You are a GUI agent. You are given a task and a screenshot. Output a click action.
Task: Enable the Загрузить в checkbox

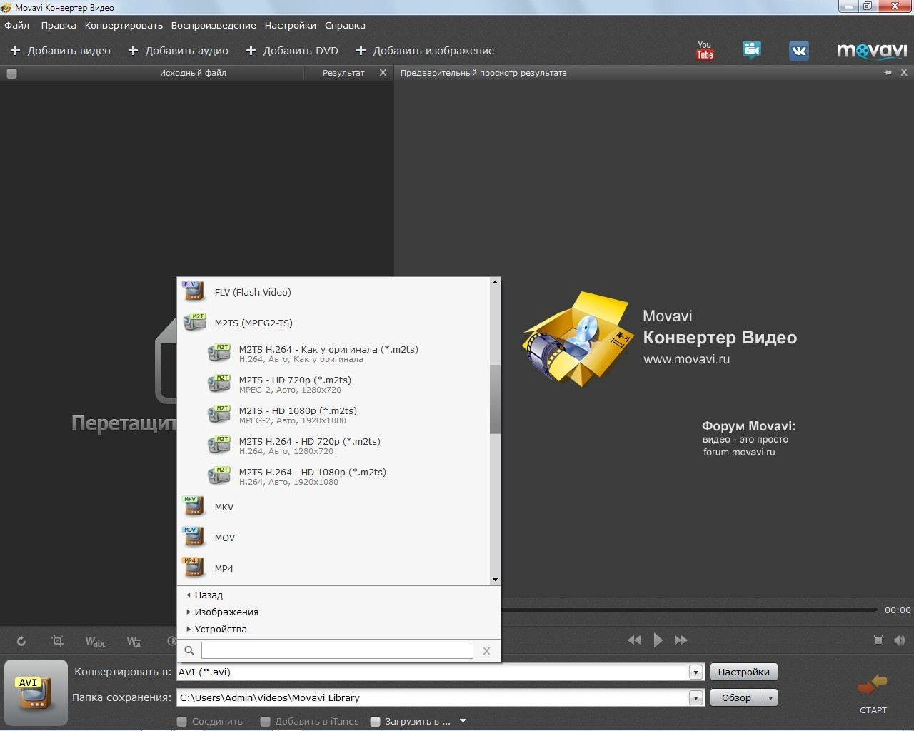[x=375, y=722]
